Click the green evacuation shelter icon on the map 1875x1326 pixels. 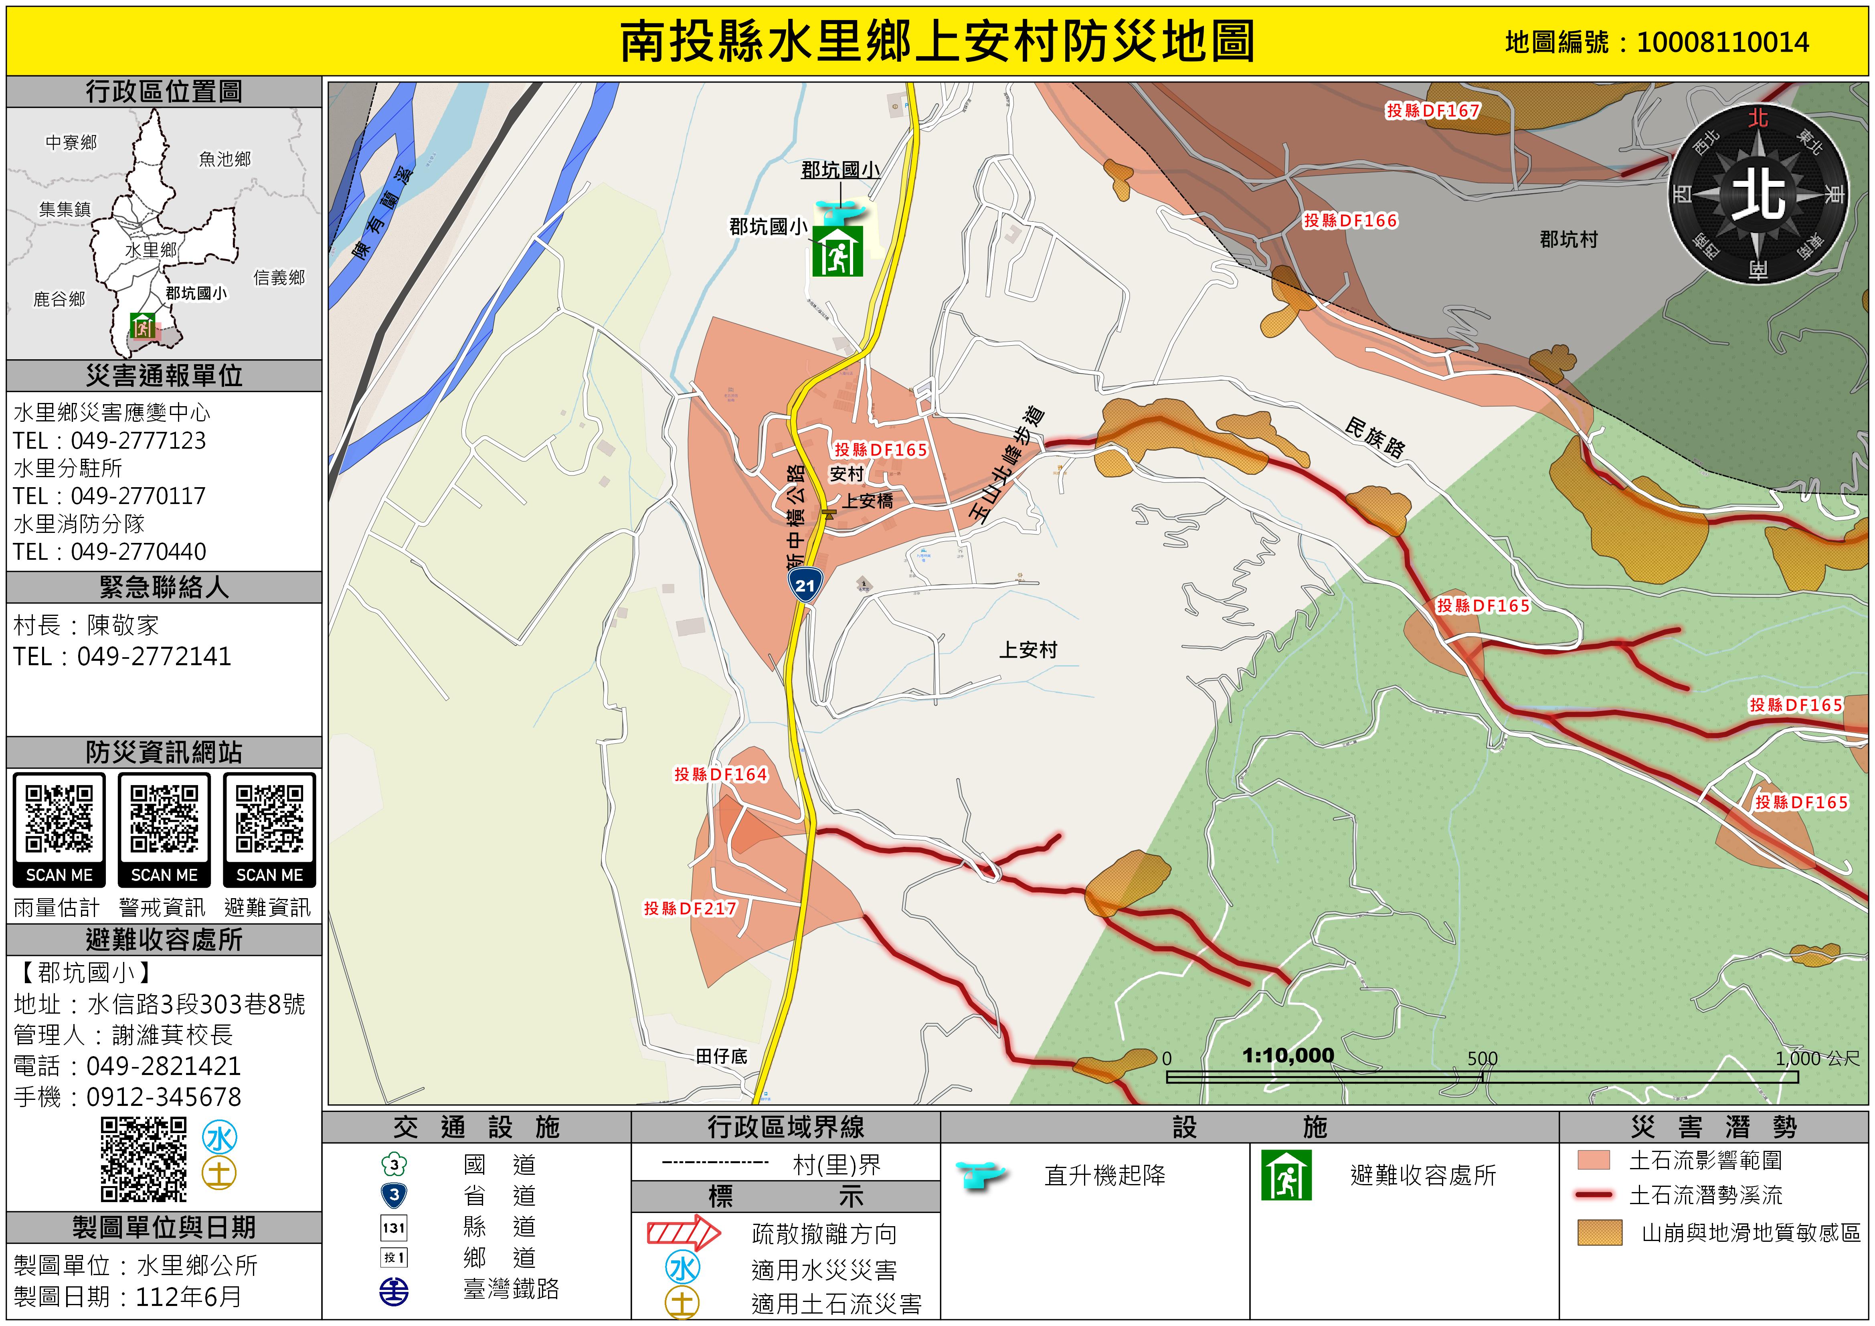(837, 251)
